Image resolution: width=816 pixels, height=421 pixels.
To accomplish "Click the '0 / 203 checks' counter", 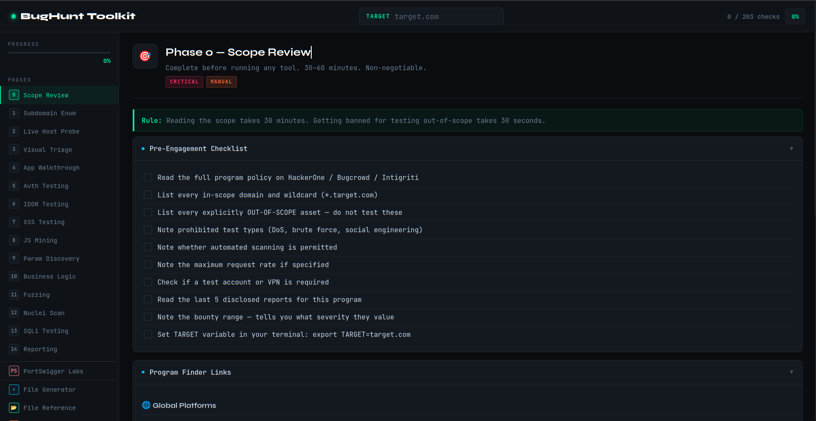I will (753, 17).
